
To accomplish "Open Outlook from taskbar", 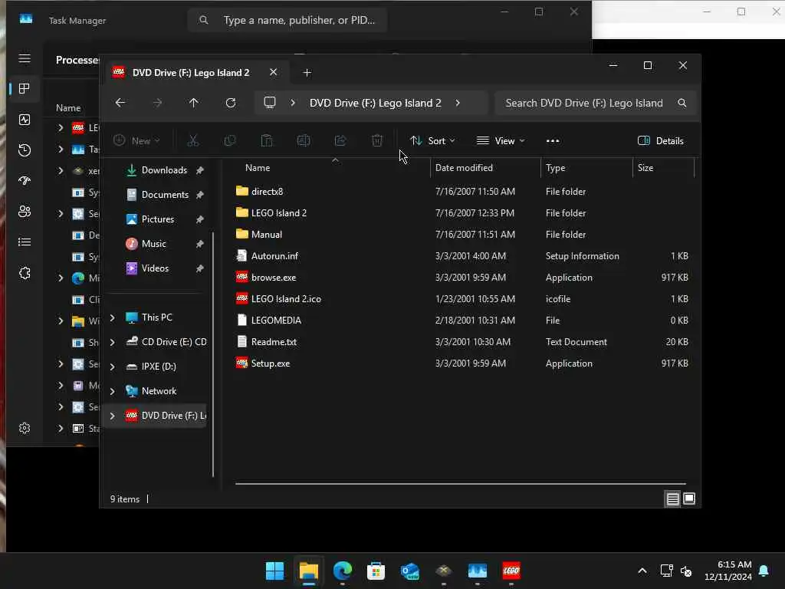I will click(x=410, y=571).
